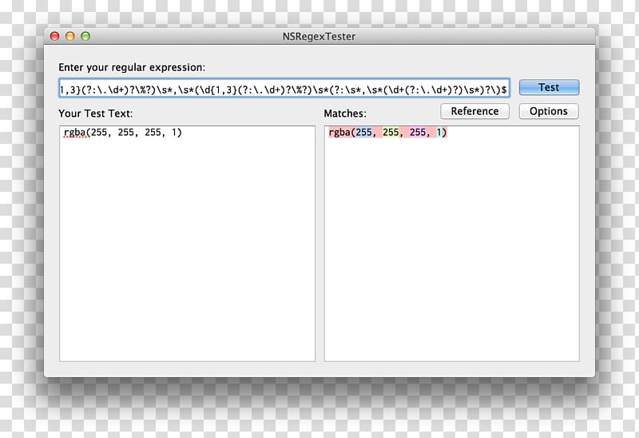Click the 'Matches:' label
Screen dimensions: 639x438
click(x=345, y=113)
